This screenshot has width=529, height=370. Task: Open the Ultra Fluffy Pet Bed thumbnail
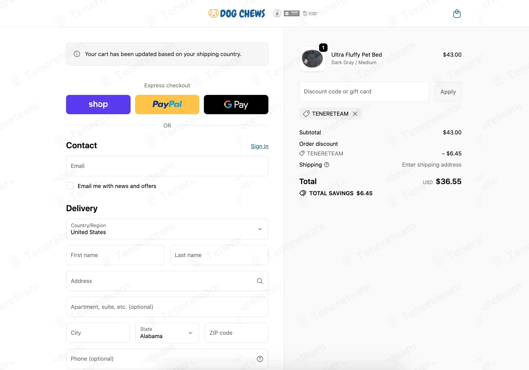click(312, 59)
